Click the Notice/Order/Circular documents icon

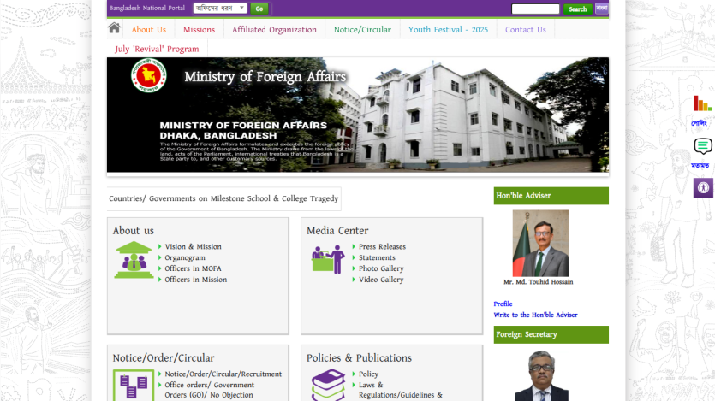pos(134,385)
